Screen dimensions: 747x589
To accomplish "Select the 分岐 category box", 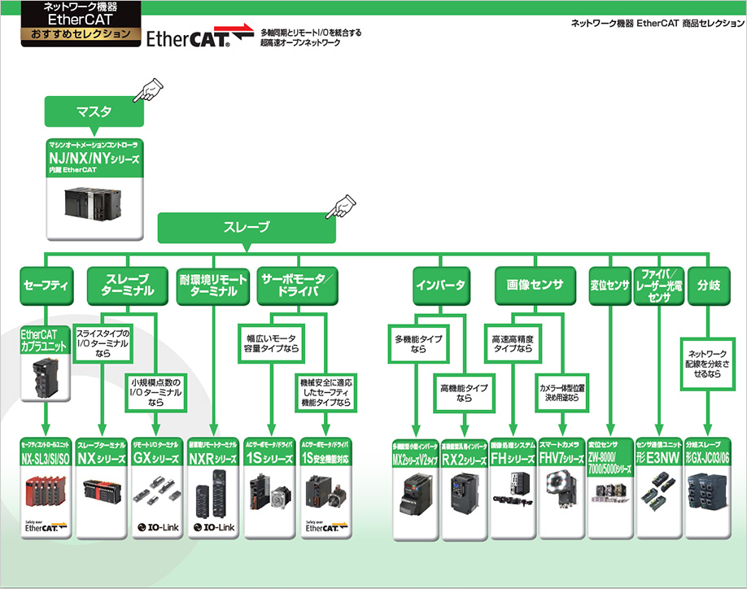I will (709, 286).
